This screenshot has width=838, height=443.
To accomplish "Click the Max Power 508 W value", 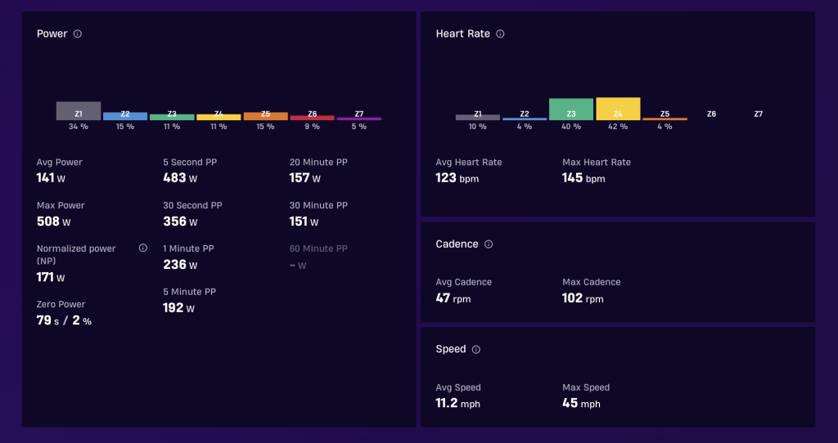I will pyautogui.click(x=53, y=221).
